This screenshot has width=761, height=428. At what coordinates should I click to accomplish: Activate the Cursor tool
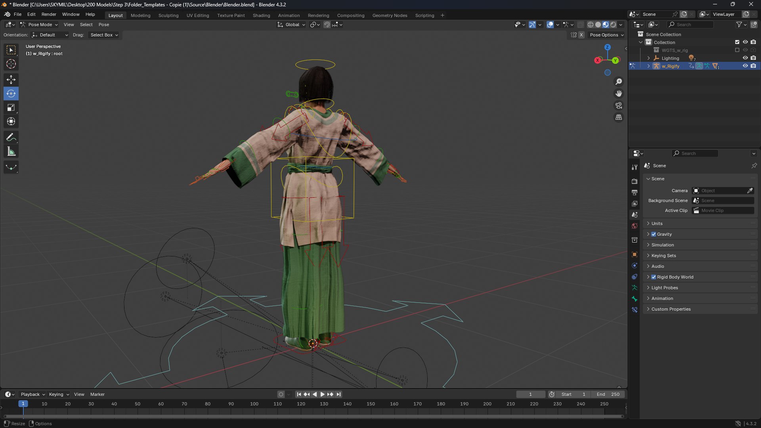(11, 64)
